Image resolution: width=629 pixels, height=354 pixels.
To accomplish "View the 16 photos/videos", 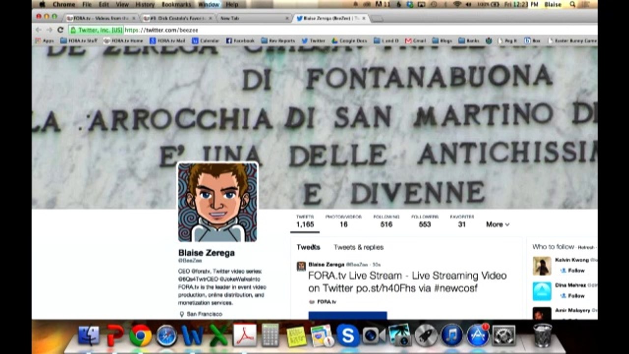I will [x=343, y=221].
